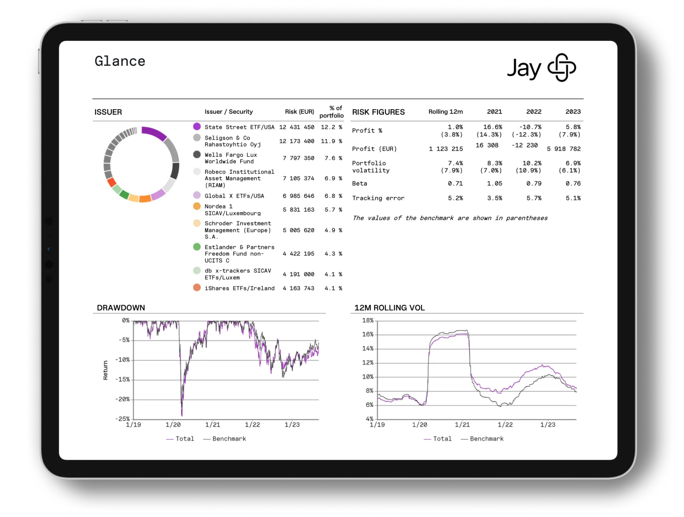Select the green Estlander & Partners swatch

(197, 247)
